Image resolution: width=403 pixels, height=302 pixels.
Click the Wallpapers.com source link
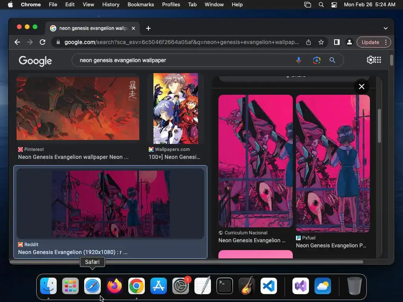coord(169,149)
